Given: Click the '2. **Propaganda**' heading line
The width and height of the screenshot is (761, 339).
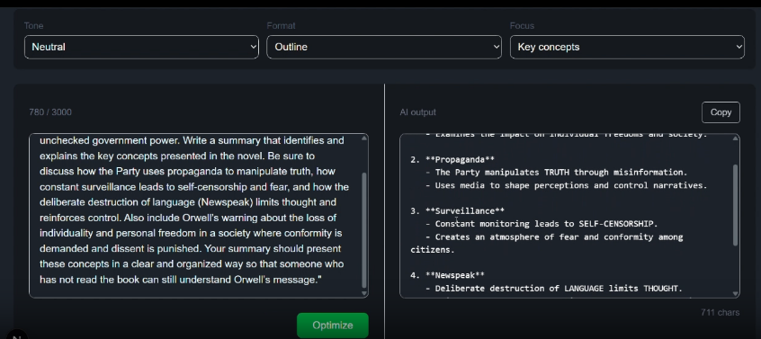Looking at the screenshot, I should click(x=452, y=159).
